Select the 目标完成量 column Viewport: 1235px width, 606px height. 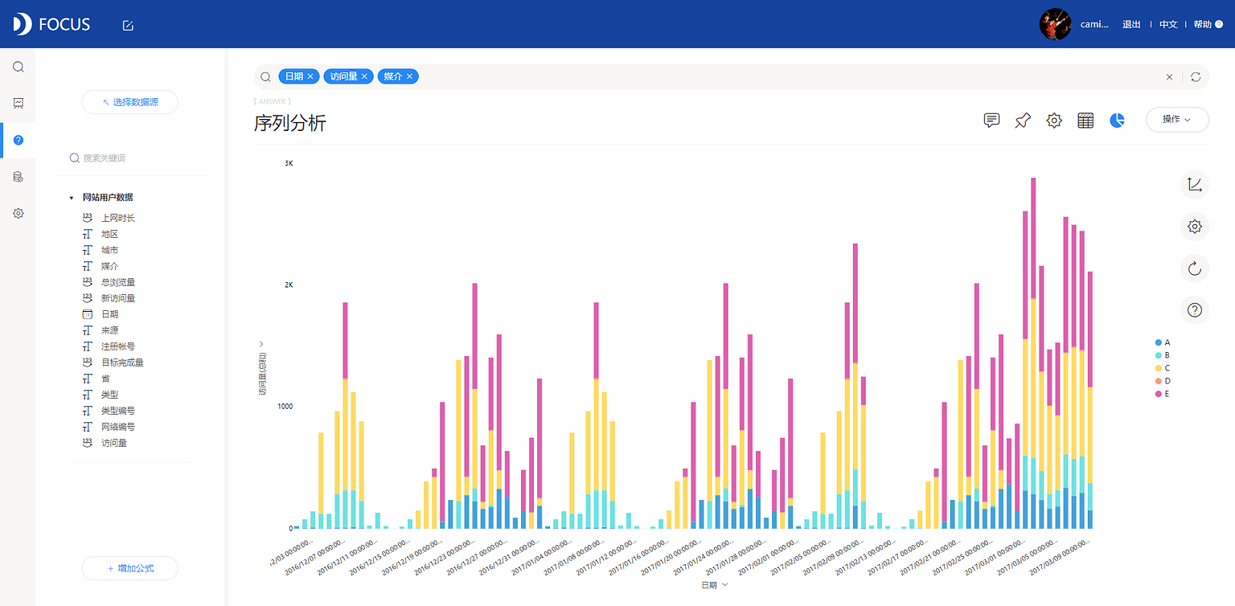122,362
